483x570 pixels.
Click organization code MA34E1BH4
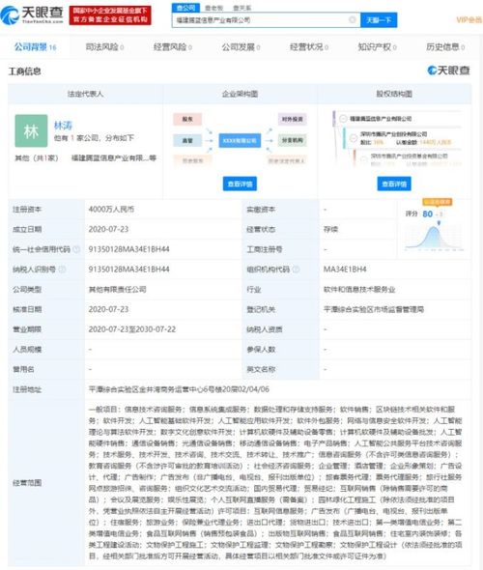pyautogui.click(x=345, y=270)
